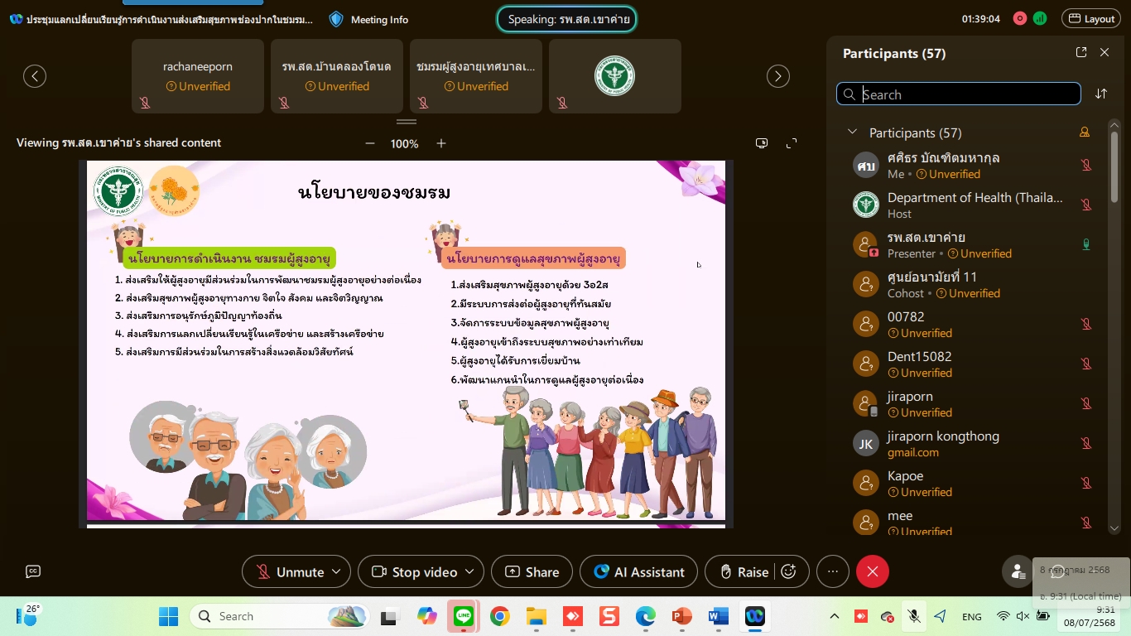
Task: Unmute the microphone
Action: [290, 572]
